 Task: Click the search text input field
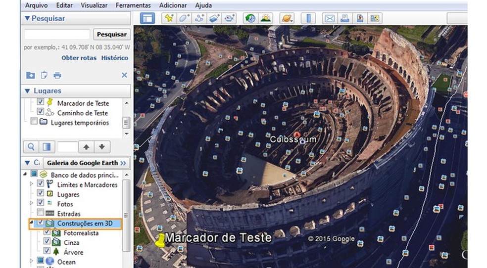(57, 34)
